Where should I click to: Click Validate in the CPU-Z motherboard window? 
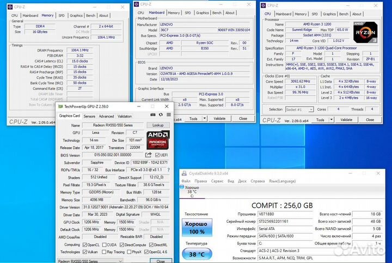(219, 118)
